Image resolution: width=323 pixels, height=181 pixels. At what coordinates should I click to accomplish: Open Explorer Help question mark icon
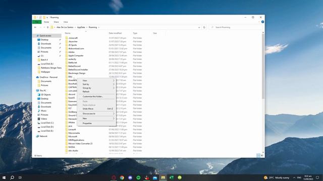point(262,22)
